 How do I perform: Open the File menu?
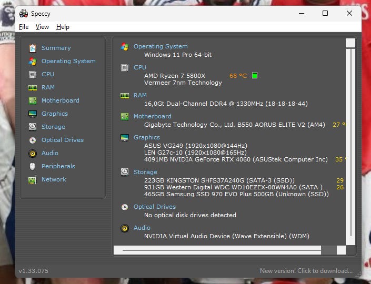pyautogui.click(x=24, y=27)
